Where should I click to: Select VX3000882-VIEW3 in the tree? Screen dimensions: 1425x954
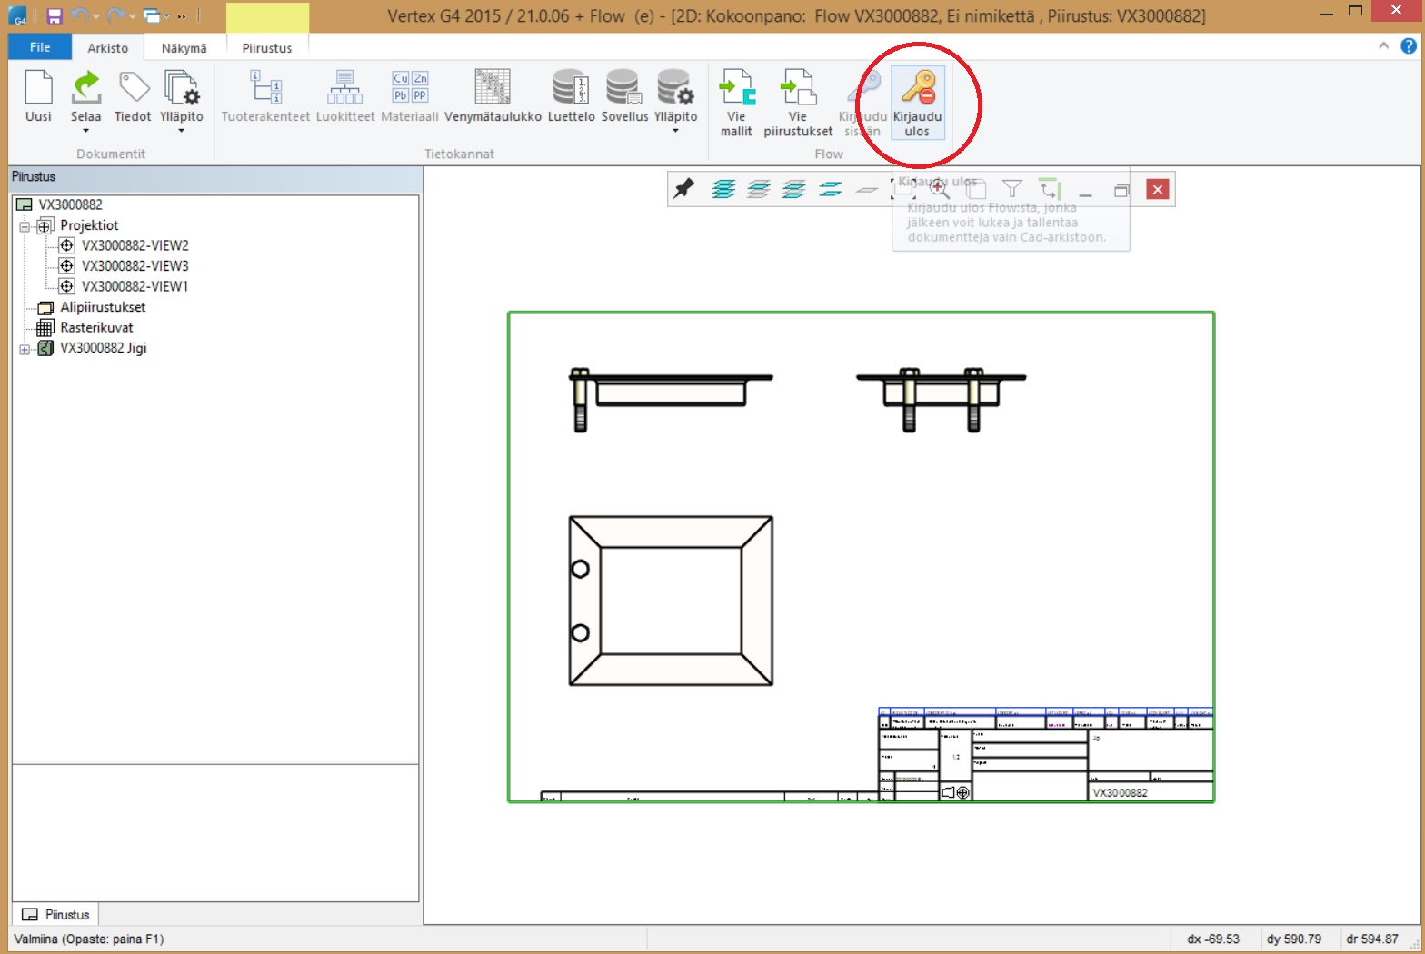(135, 266)
